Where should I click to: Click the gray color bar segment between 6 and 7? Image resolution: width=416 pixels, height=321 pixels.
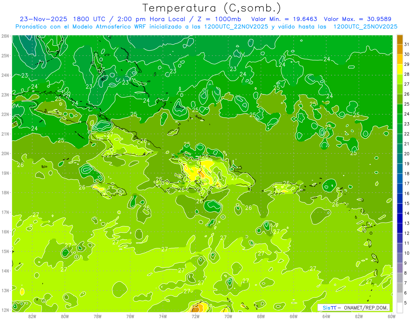400,288
